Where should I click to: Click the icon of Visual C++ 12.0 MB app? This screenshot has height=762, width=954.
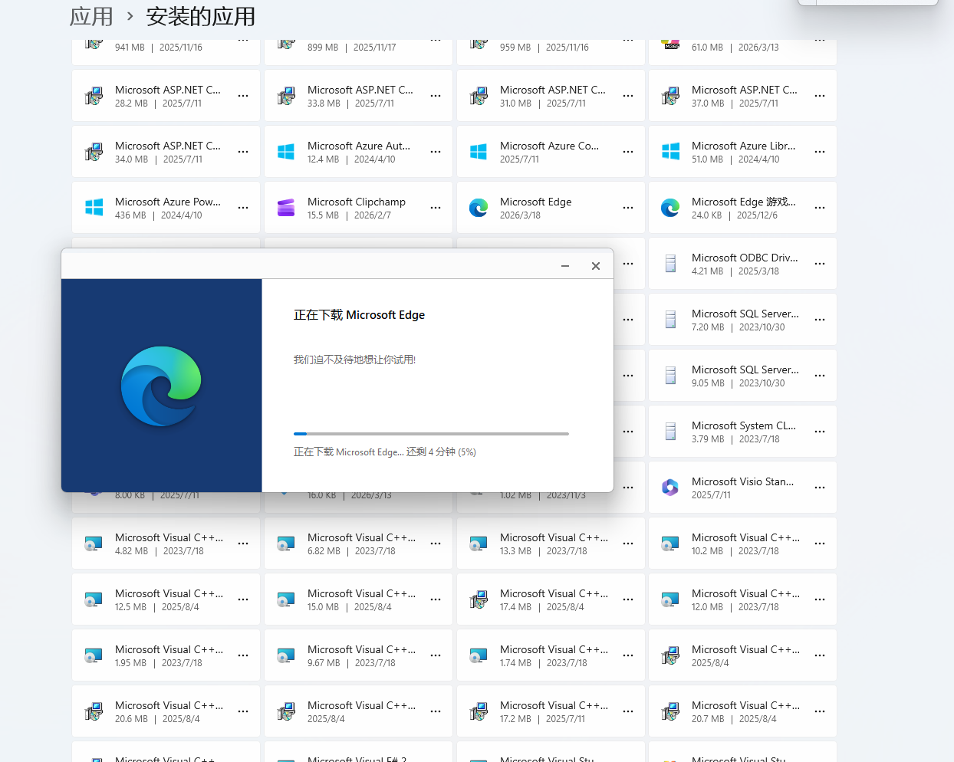point(670,599)
